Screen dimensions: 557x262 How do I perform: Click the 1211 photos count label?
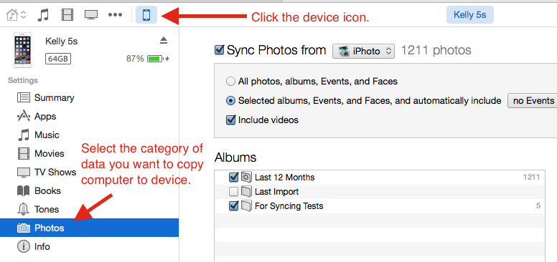[436, 50]
